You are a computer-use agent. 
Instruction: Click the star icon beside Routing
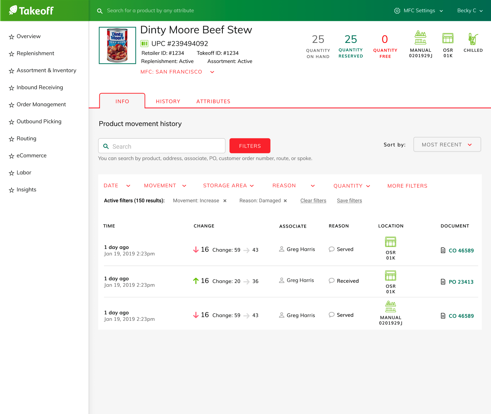point(11,139)
